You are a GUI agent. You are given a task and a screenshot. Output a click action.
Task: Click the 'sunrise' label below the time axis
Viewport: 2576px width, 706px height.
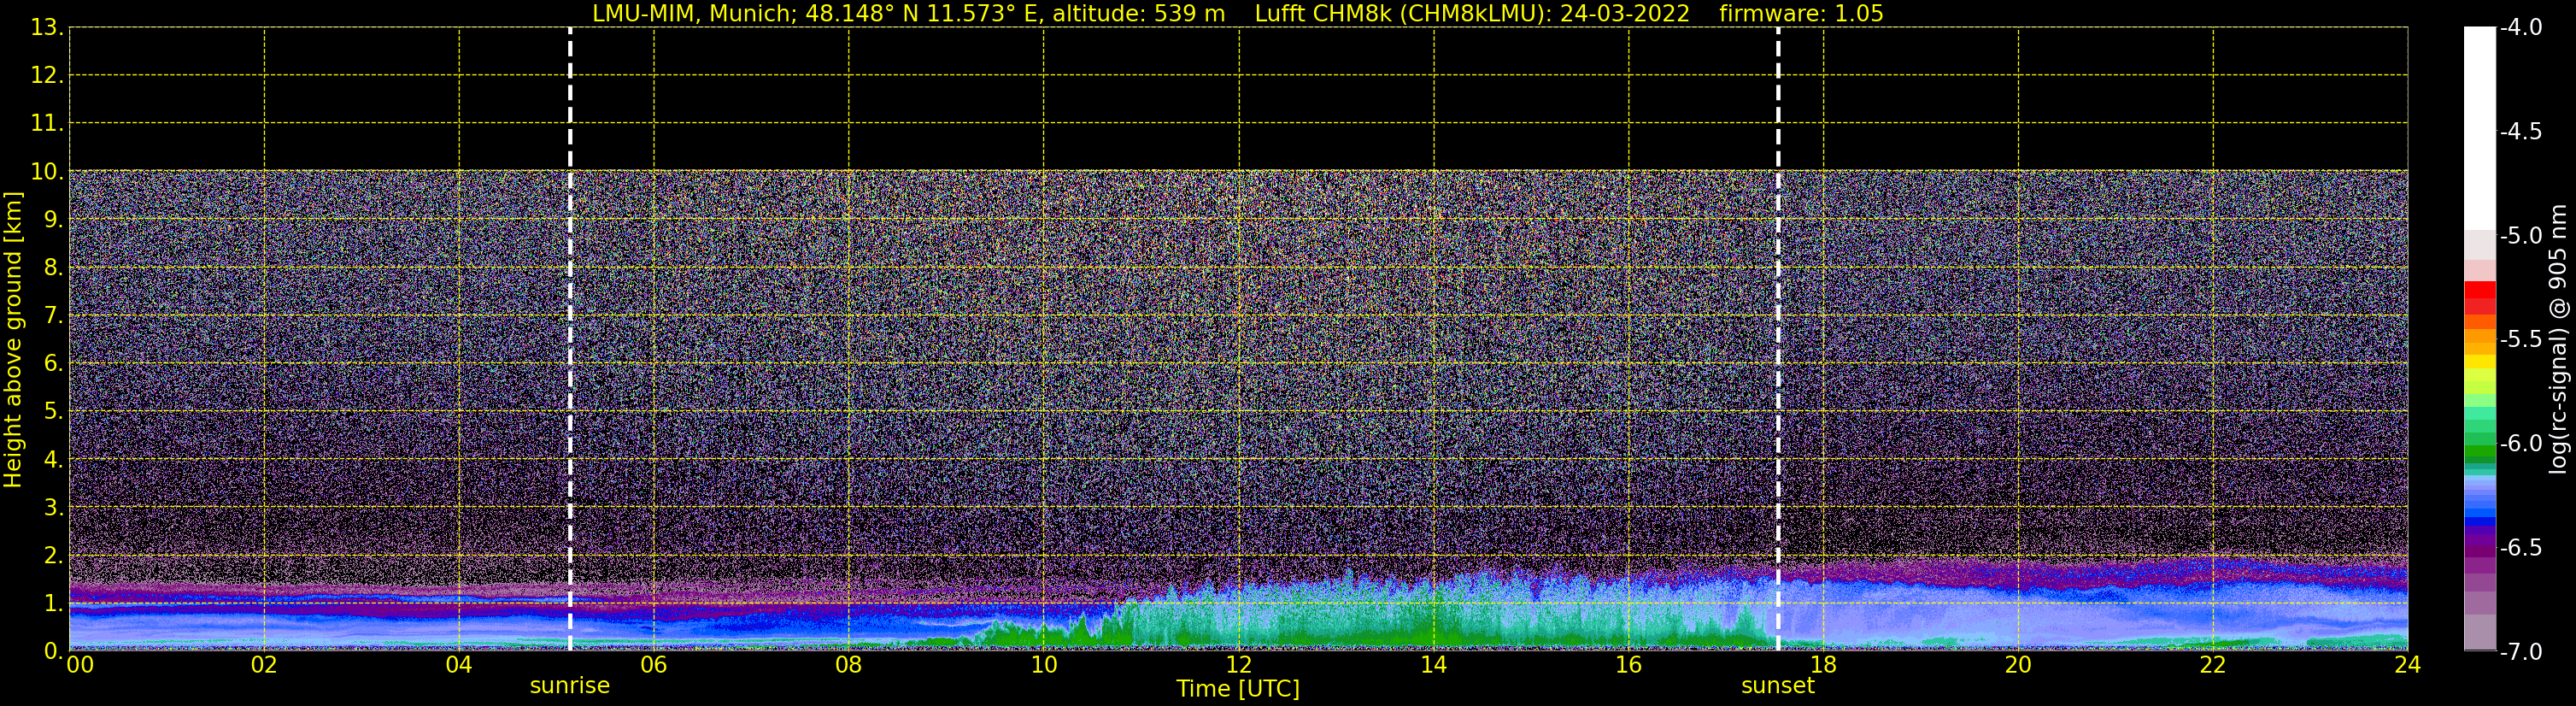pos(570,686)
